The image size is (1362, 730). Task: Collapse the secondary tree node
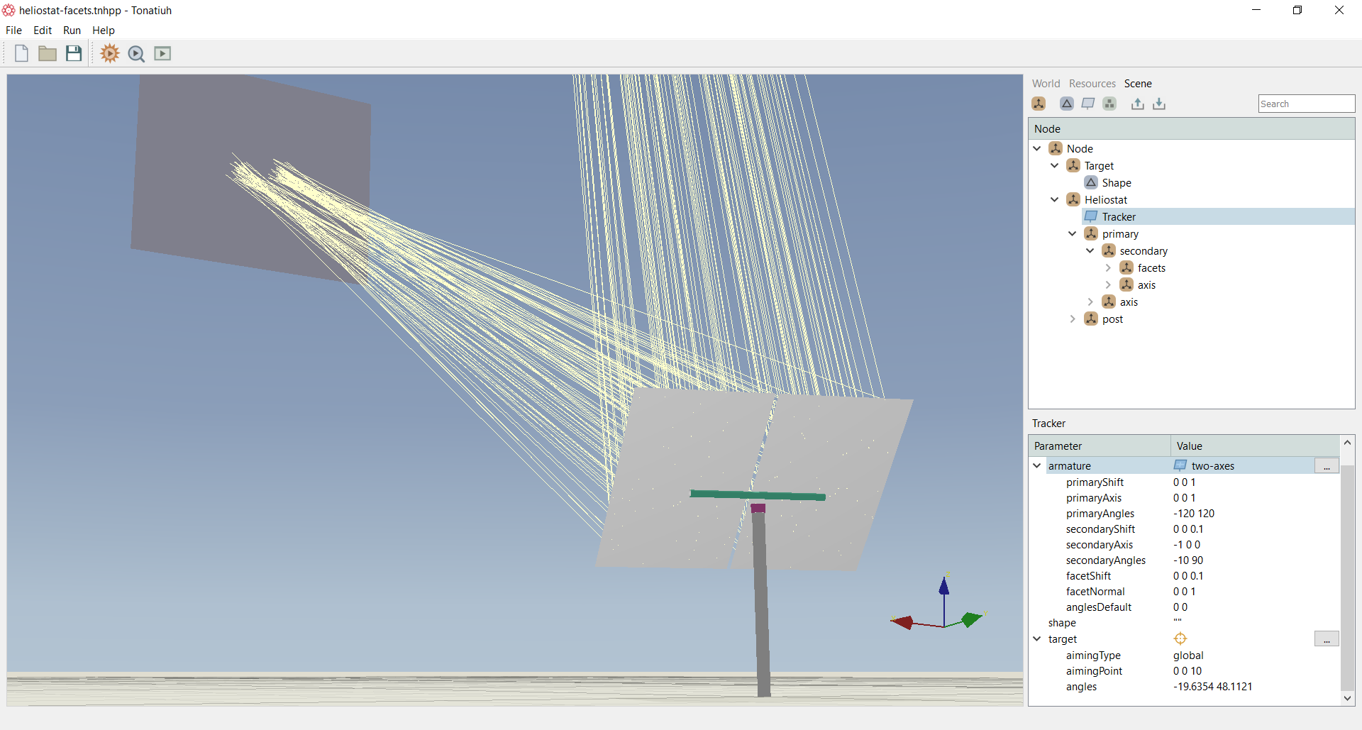click(x=1090, y=250)
